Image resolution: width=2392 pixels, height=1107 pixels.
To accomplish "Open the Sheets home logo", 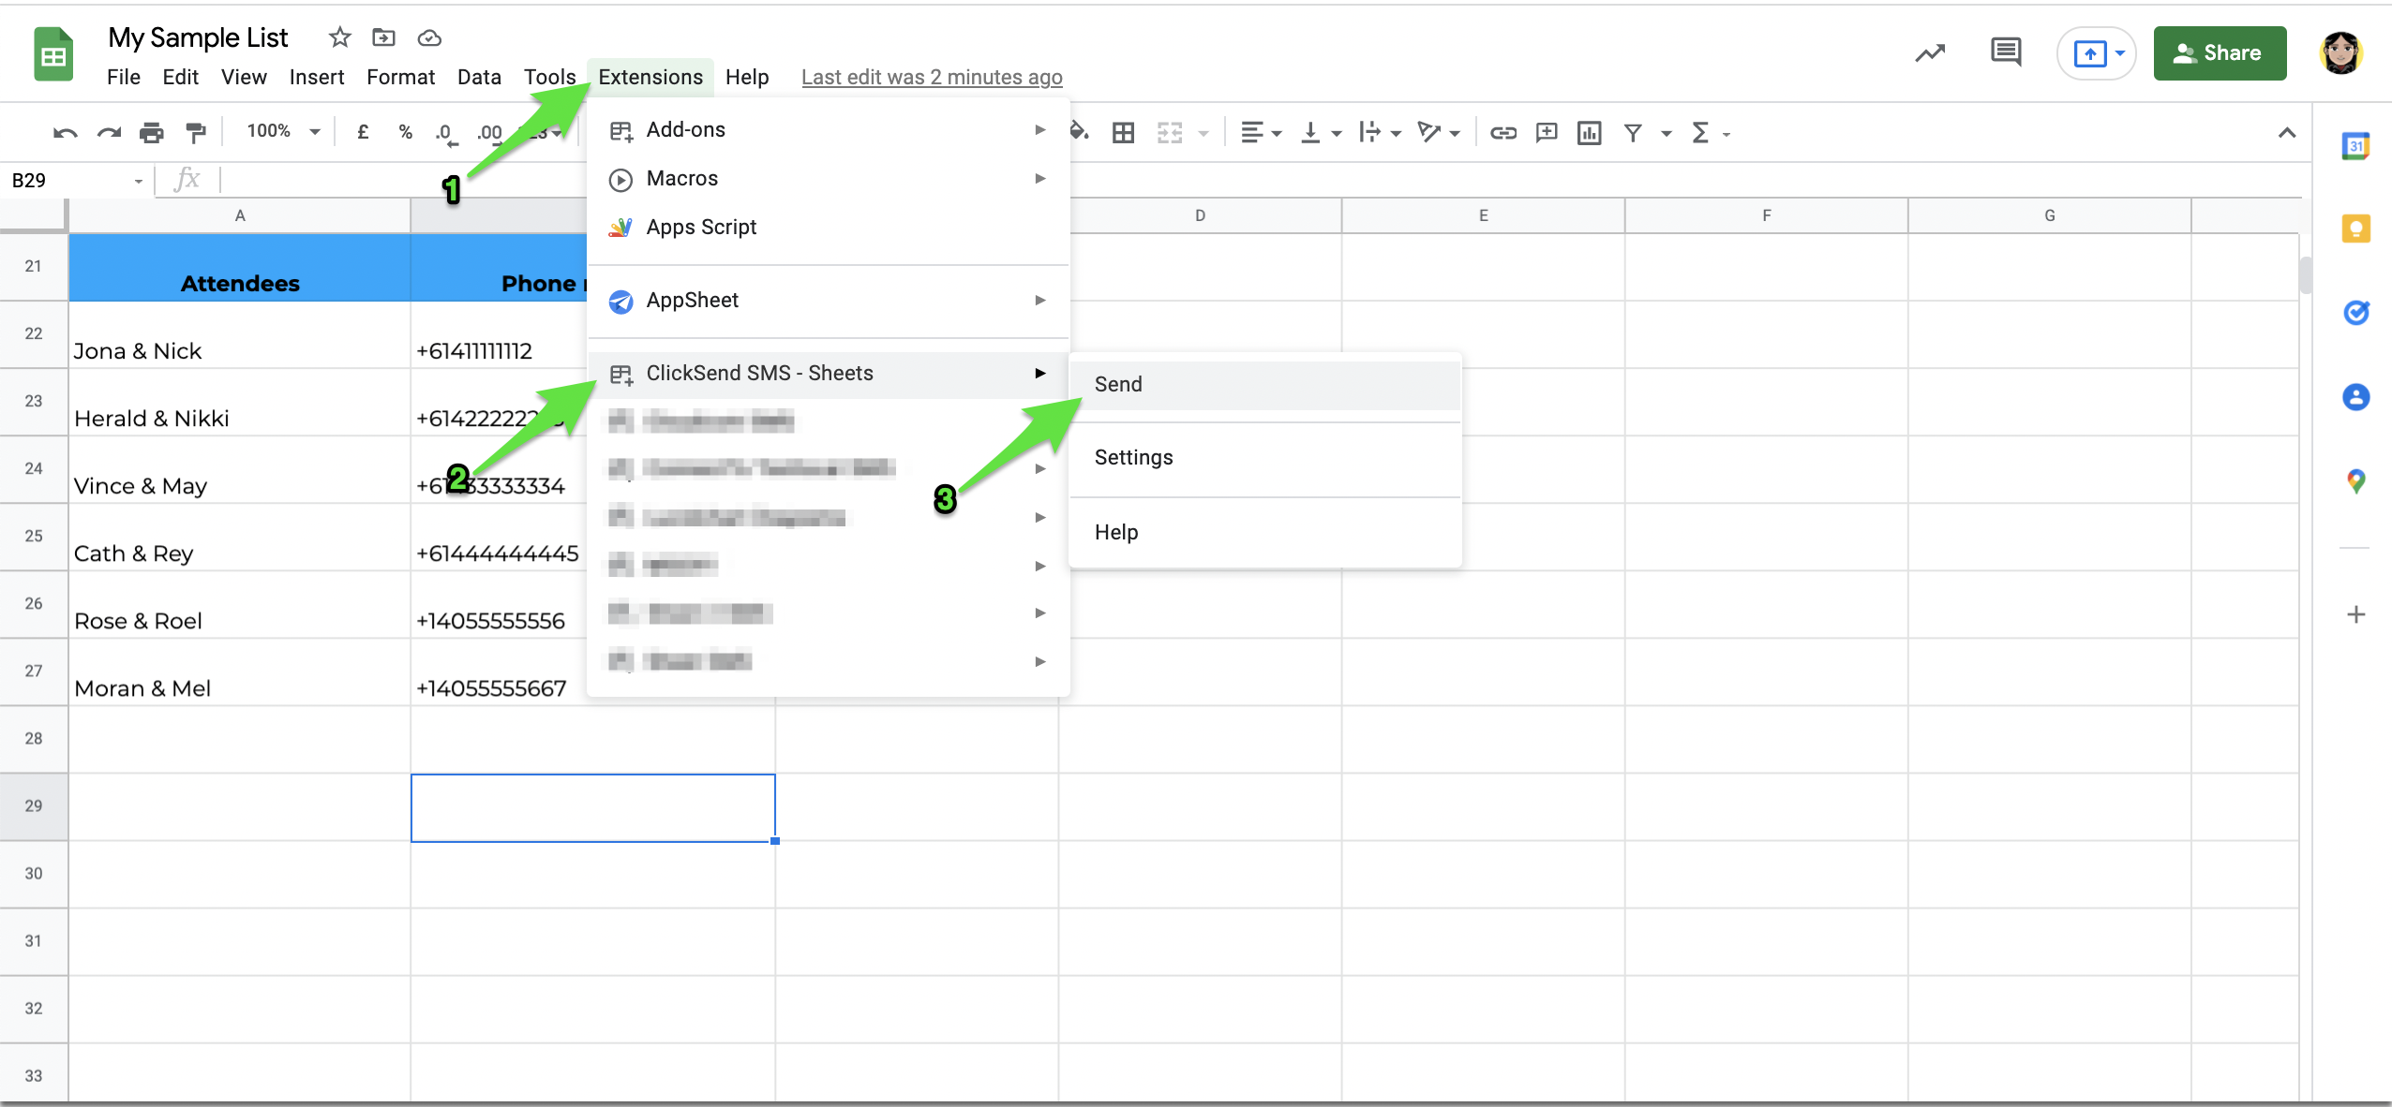I will coord(53,55).
